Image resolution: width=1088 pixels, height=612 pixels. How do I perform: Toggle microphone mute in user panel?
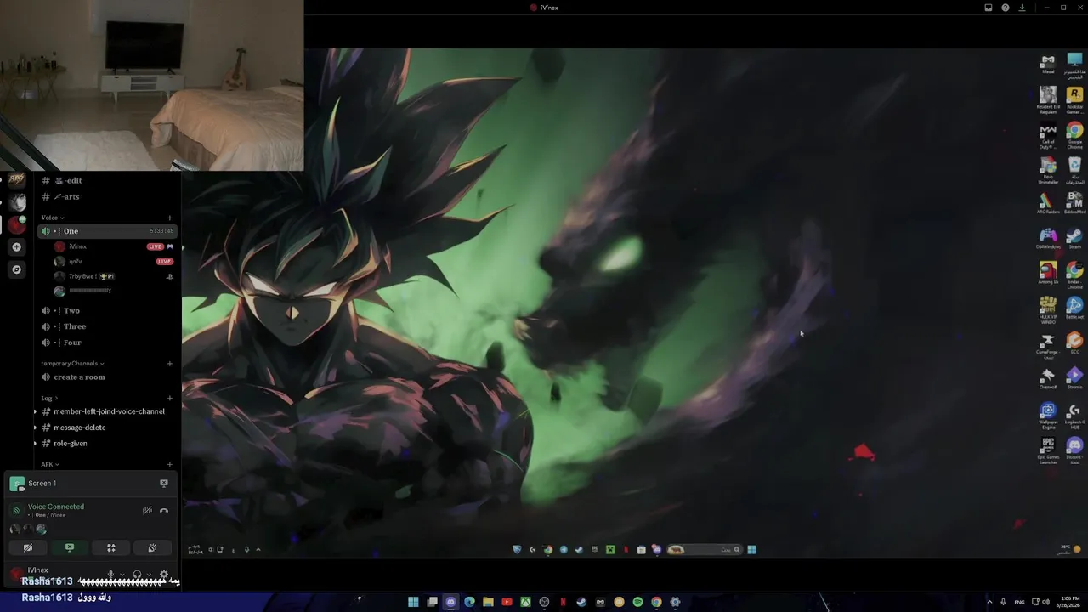coord(110,575)
